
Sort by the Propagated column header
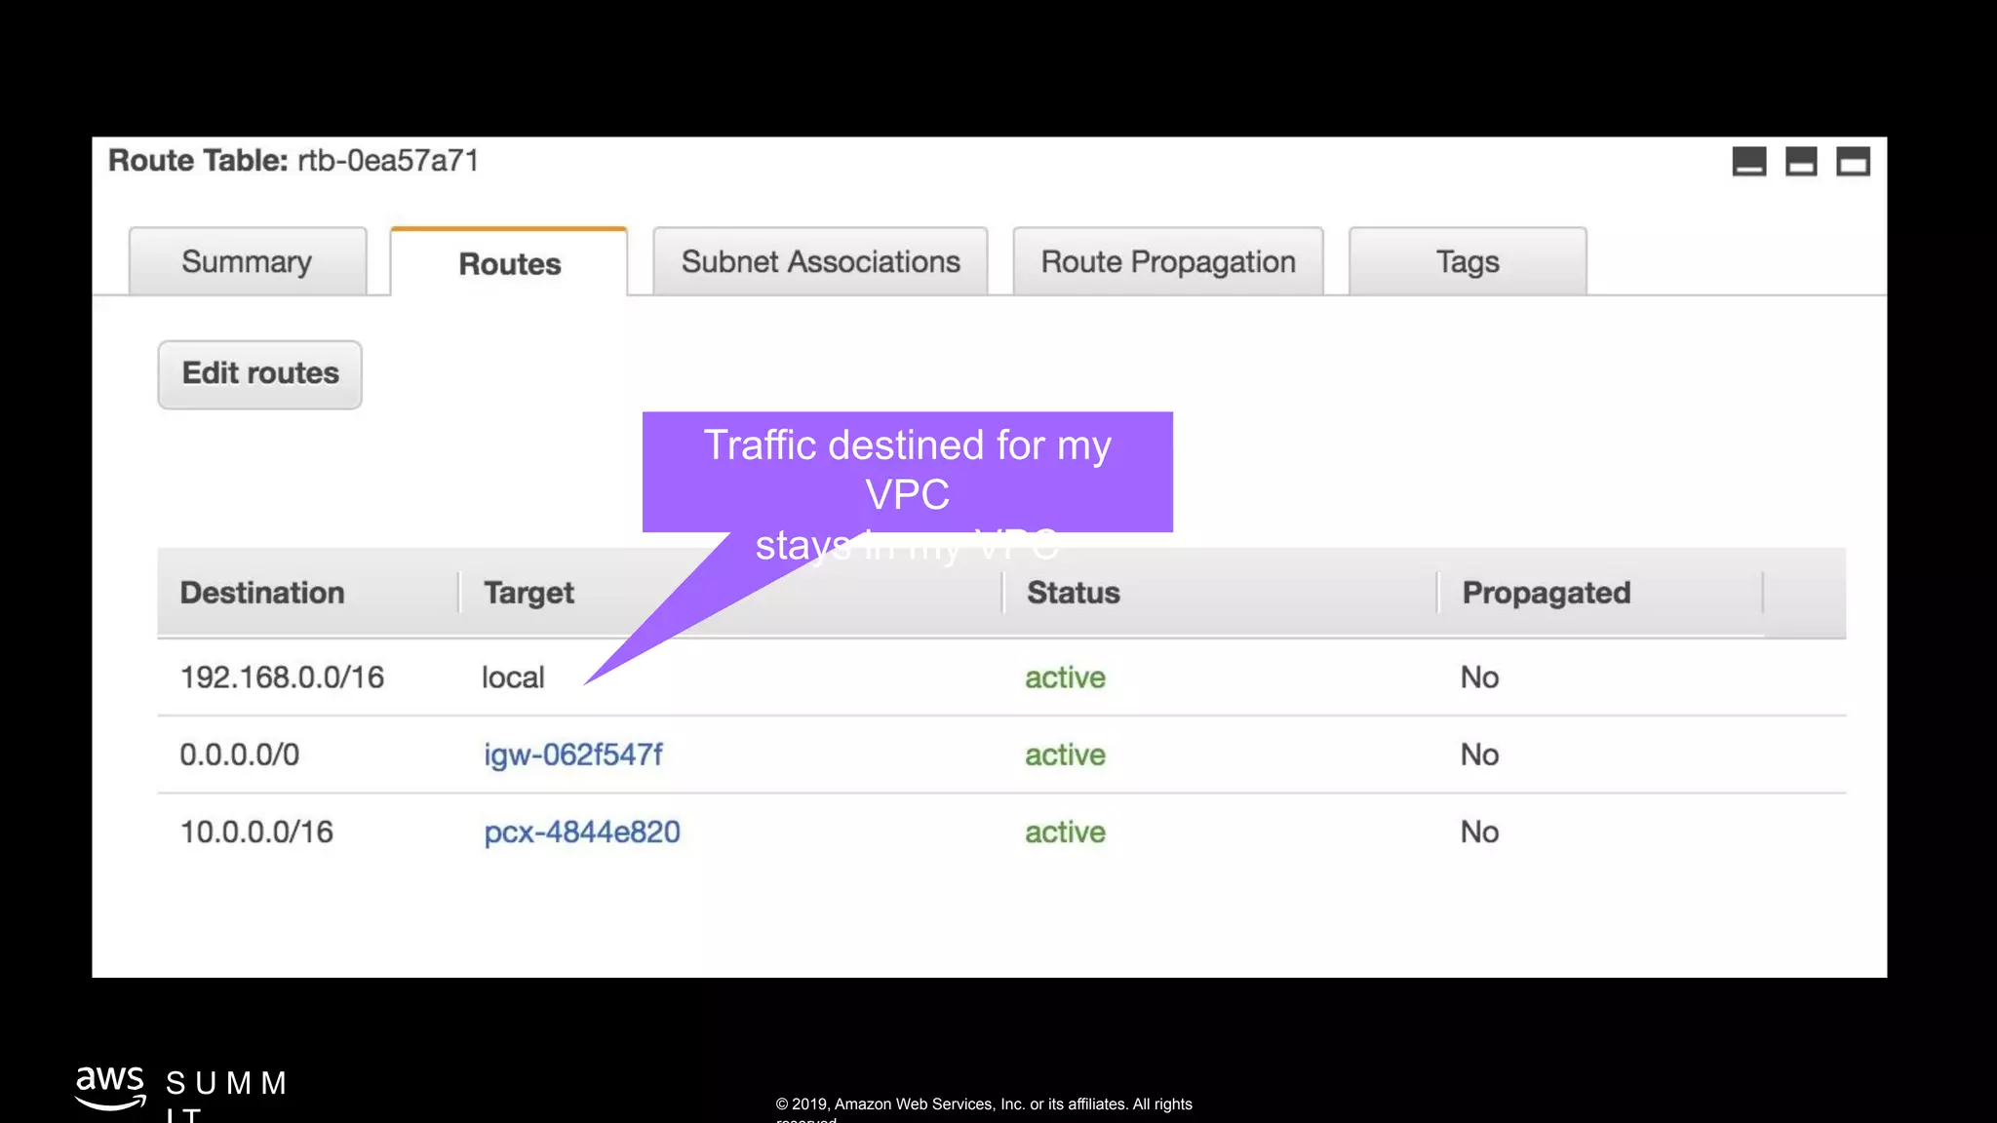[1547, 593]
